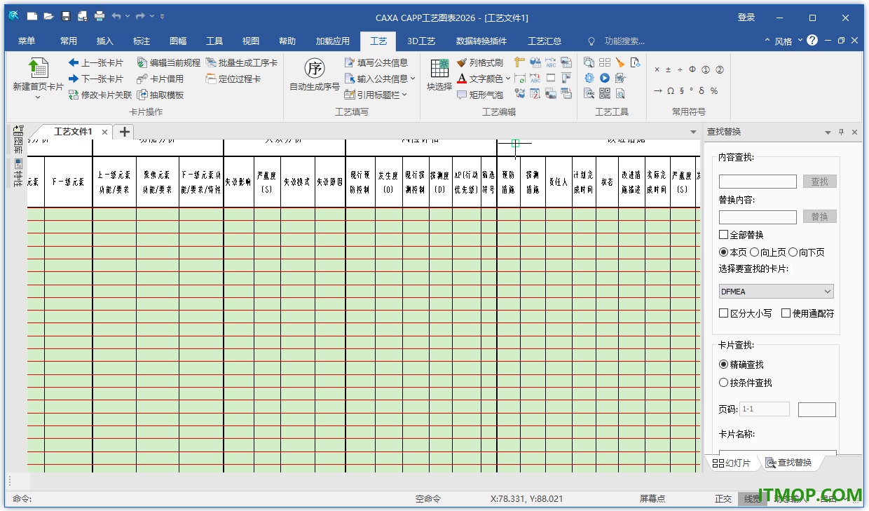Switch to the 幻灯片 panel tab
Screen dimensions: 869x511
tap(731, 463)
